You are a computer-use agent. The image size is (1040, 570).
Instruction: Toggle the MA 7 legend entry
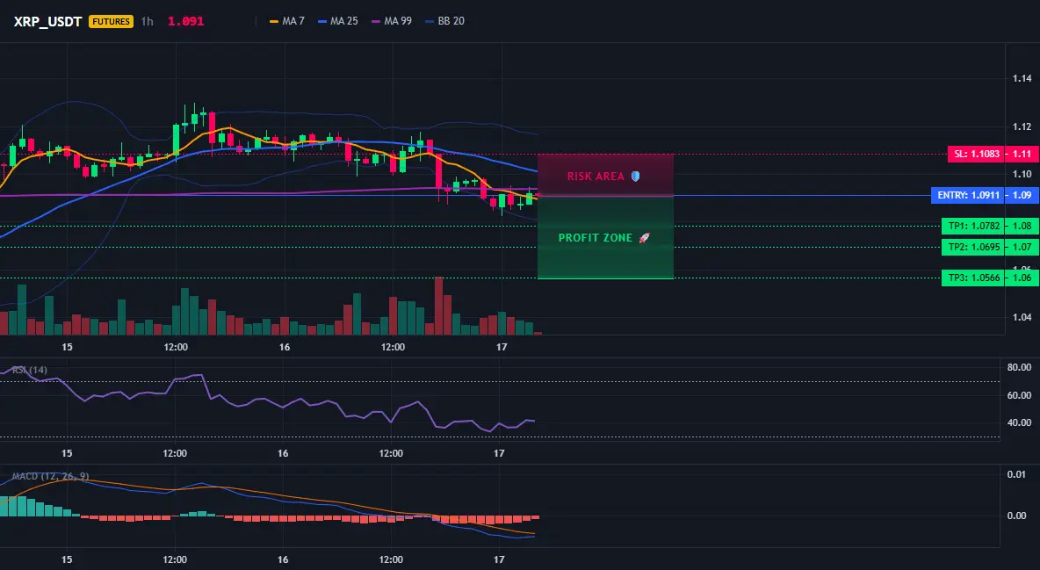coord(287,21)
